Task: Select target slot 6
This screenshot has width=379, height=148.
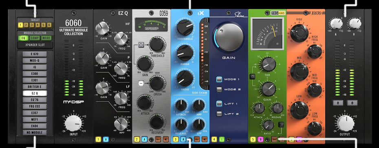Action: coord(49,25)
